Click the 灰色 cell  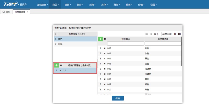tap(147, 53)
